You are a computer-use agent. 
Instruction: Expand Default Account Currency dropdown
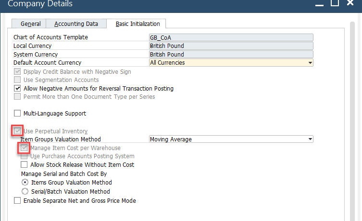tap(310, 63)
